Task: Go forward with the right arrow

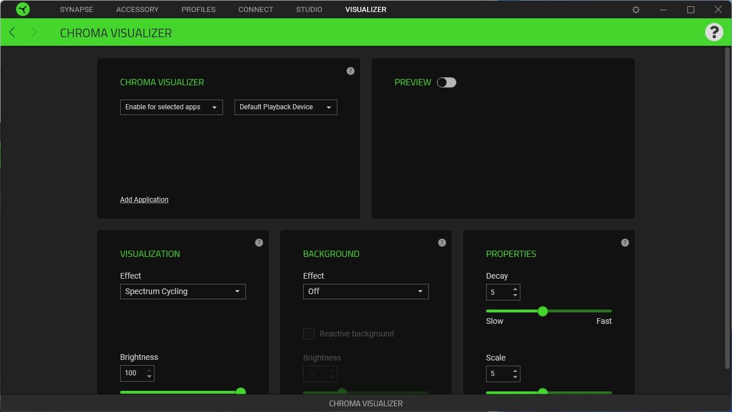Action: (x=34, y=32)
